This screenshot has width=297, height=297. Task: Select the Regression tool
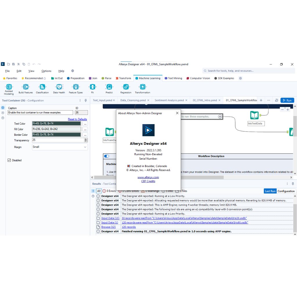[x=126, y=89]
